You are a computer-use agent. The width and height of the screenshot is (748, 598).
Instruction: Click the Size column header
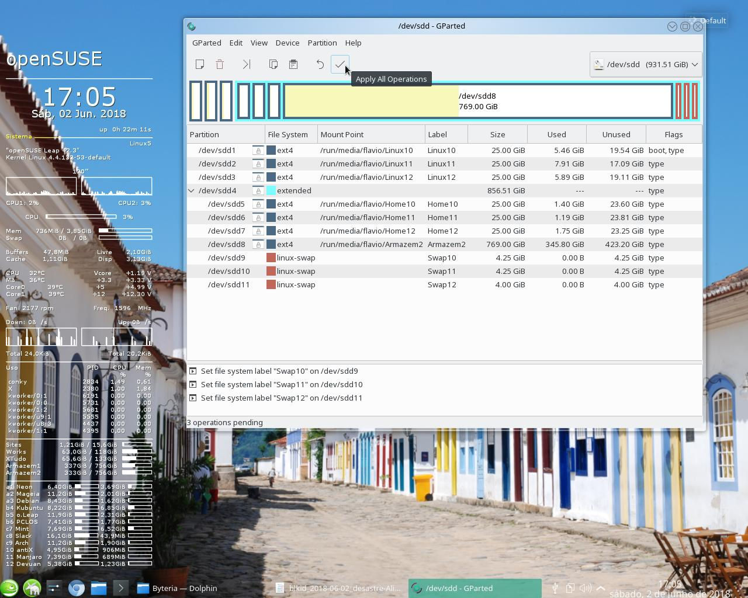coord(497,134)
